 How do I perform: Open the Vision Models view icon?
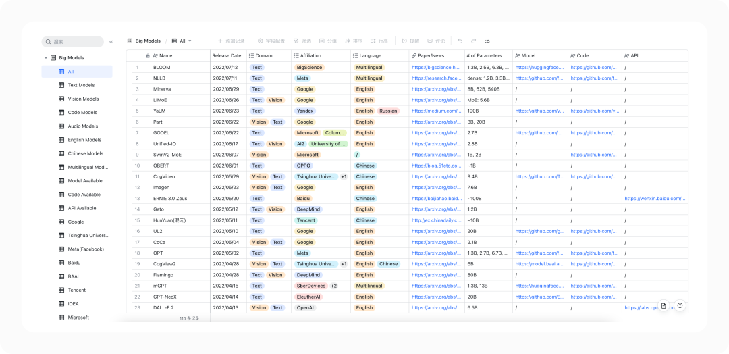click(61, 99)
